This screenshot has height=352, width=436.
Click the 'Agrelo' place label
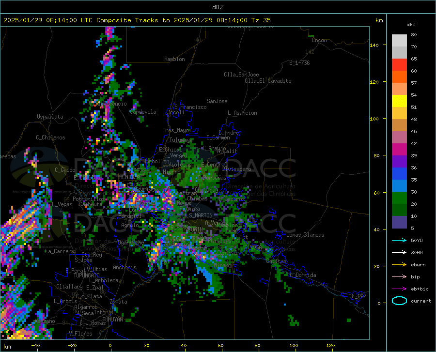coord(130,225)
